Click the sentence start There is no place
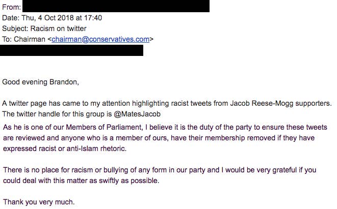The image size is (337, 209). 31,170
